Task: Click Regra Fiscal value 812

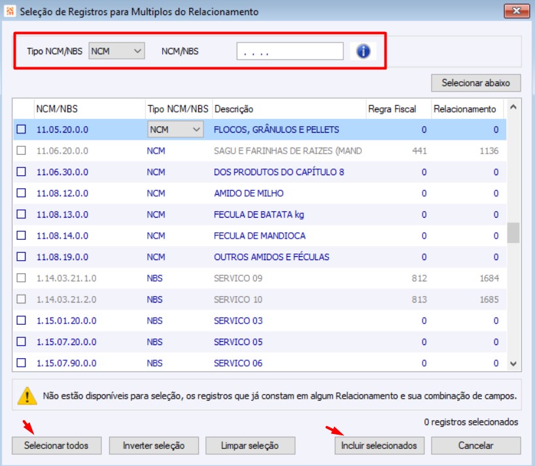Action: [419, 278]
